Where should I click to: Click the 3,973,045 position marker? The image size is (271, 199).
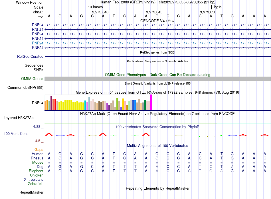(x=154, y=12)
